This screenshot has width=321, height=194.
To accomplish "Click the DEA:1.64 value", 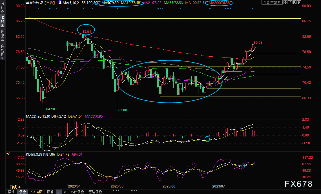I will coord(75,116).
